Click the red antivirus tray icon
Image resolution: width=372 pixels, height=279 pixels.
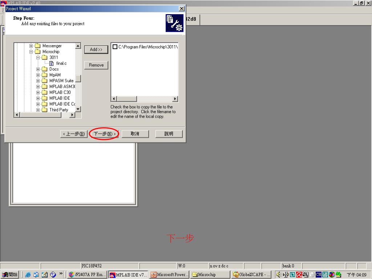(x=299, y=275)
